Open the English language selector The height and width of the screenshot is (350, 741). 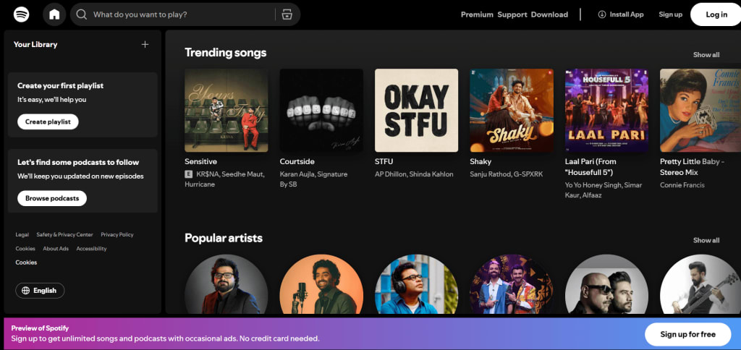pos(40,291)
